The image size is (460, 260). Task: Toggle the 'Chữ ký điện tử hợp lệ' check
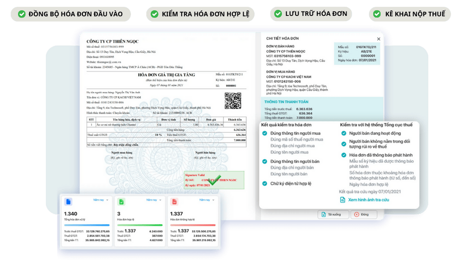pyautogui.click(x=265, y=184)
